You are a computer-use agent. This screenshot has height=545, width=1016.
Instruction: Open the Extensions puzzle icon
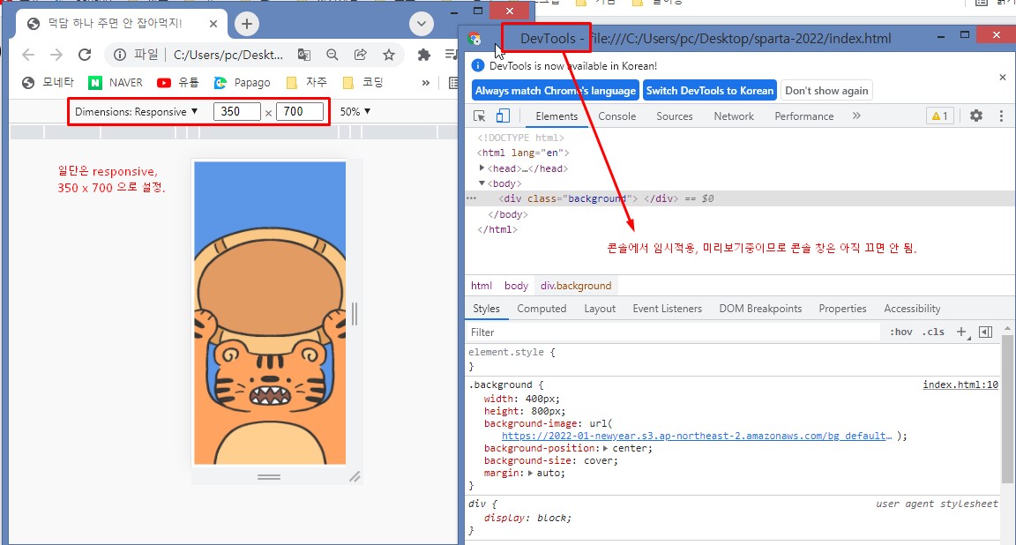pos(423,55)
